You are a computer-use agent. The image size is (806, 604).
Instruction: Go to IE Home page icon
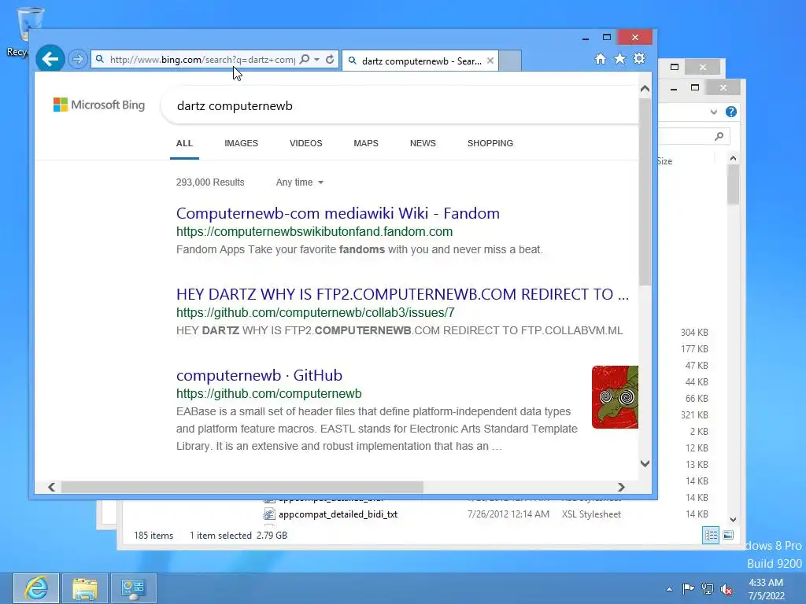pos(601,59)
